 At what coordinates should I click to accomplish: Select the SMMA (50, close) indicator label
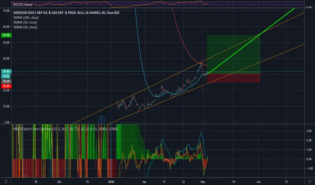[25, 23]
